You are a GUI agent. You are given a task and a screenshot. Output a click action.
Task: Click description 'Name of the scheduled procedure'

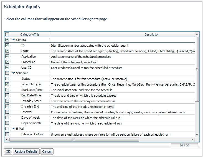tap(73, 62)
